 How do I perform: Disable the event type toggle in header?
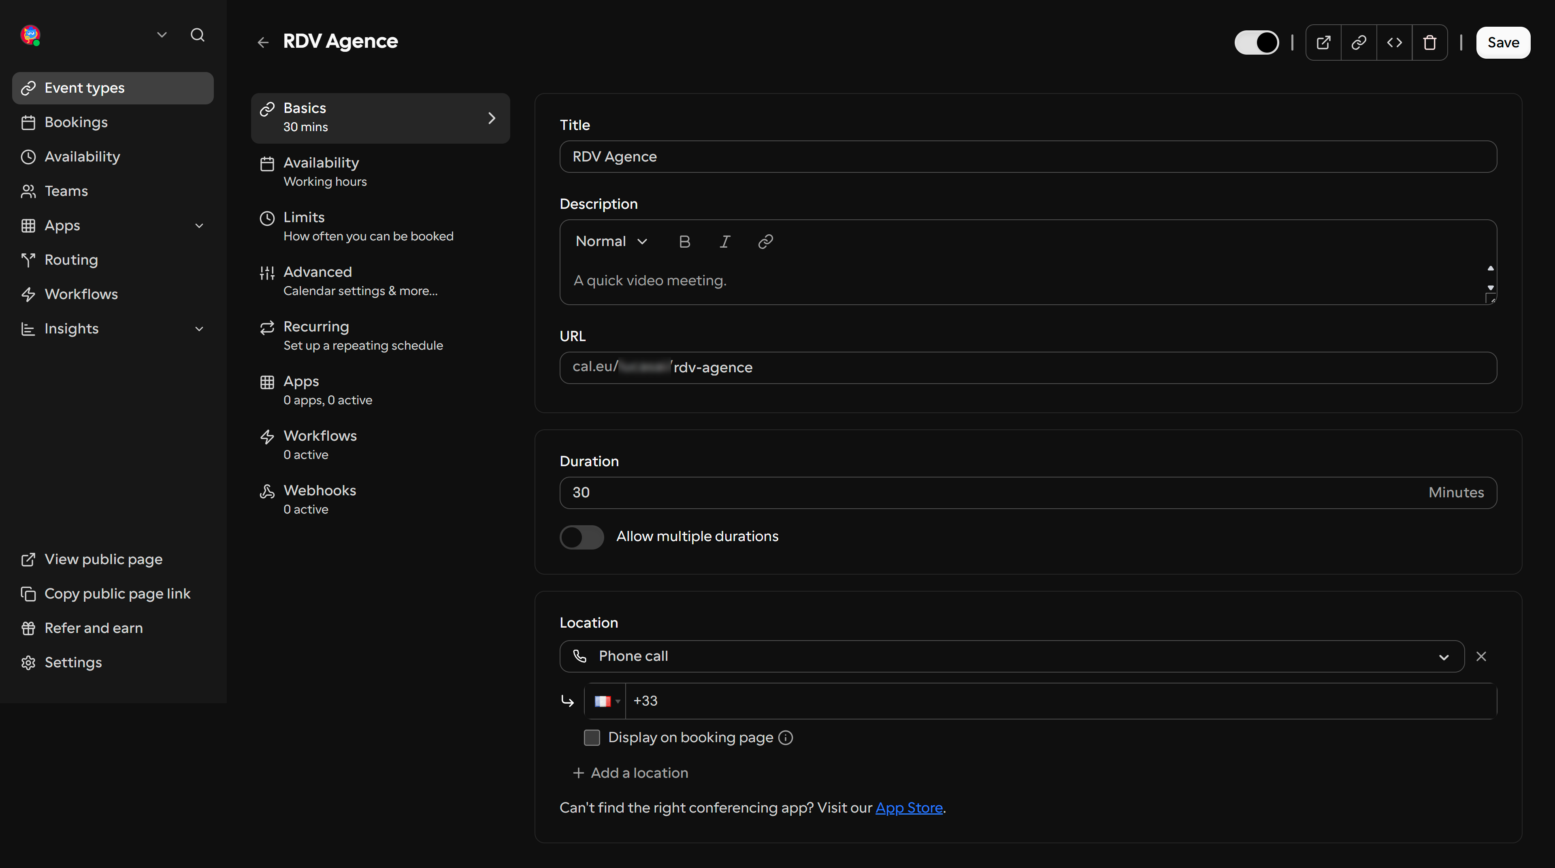[1257, 42]
